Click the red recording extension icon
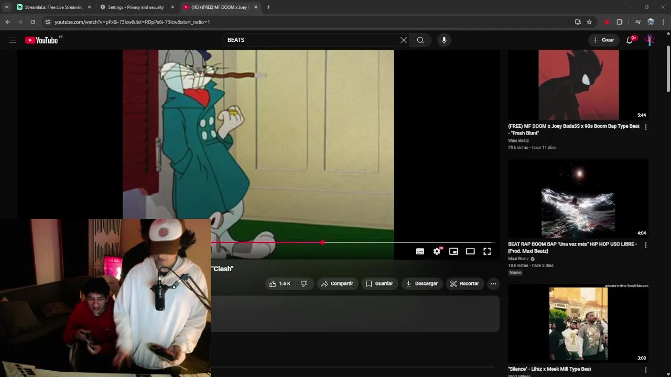This screenshot has height=377, width=671. point(607,22)
